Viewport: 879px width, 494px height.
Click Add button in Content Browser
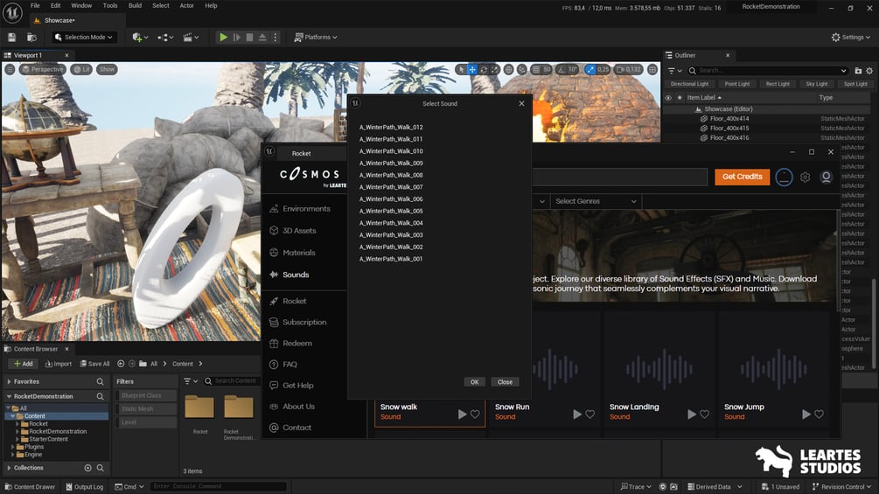24,364
